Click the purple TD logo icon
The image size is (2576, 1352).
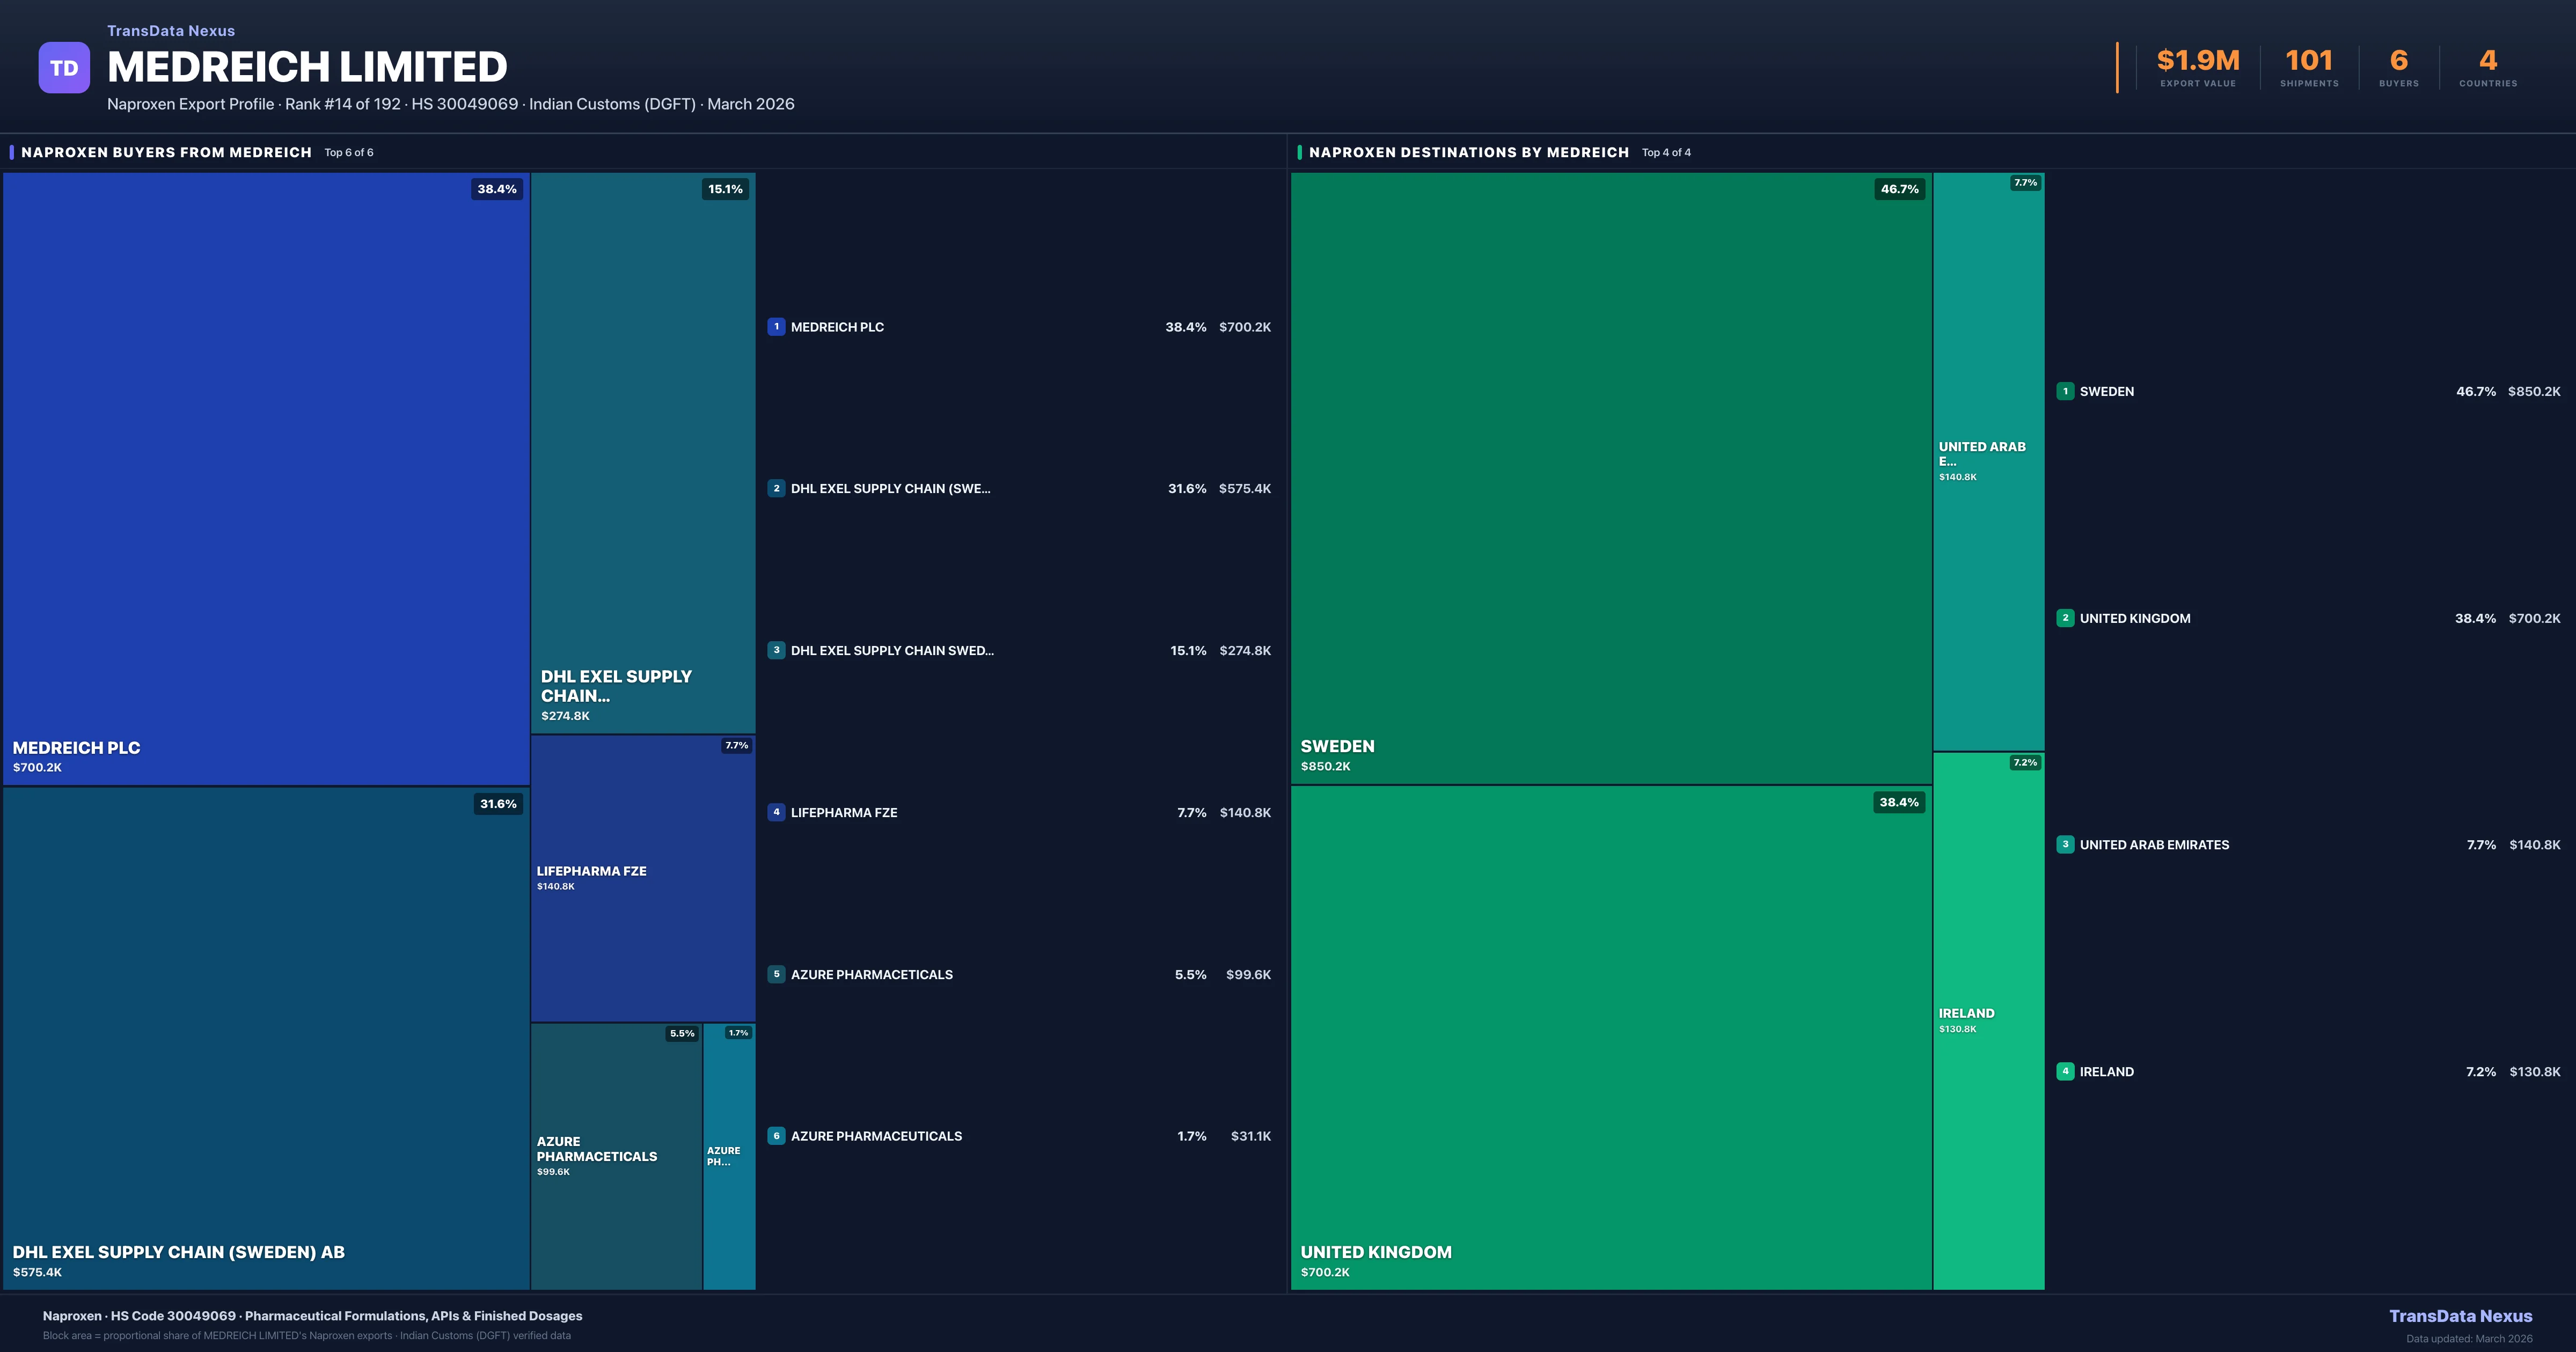[x=64, y=68]
